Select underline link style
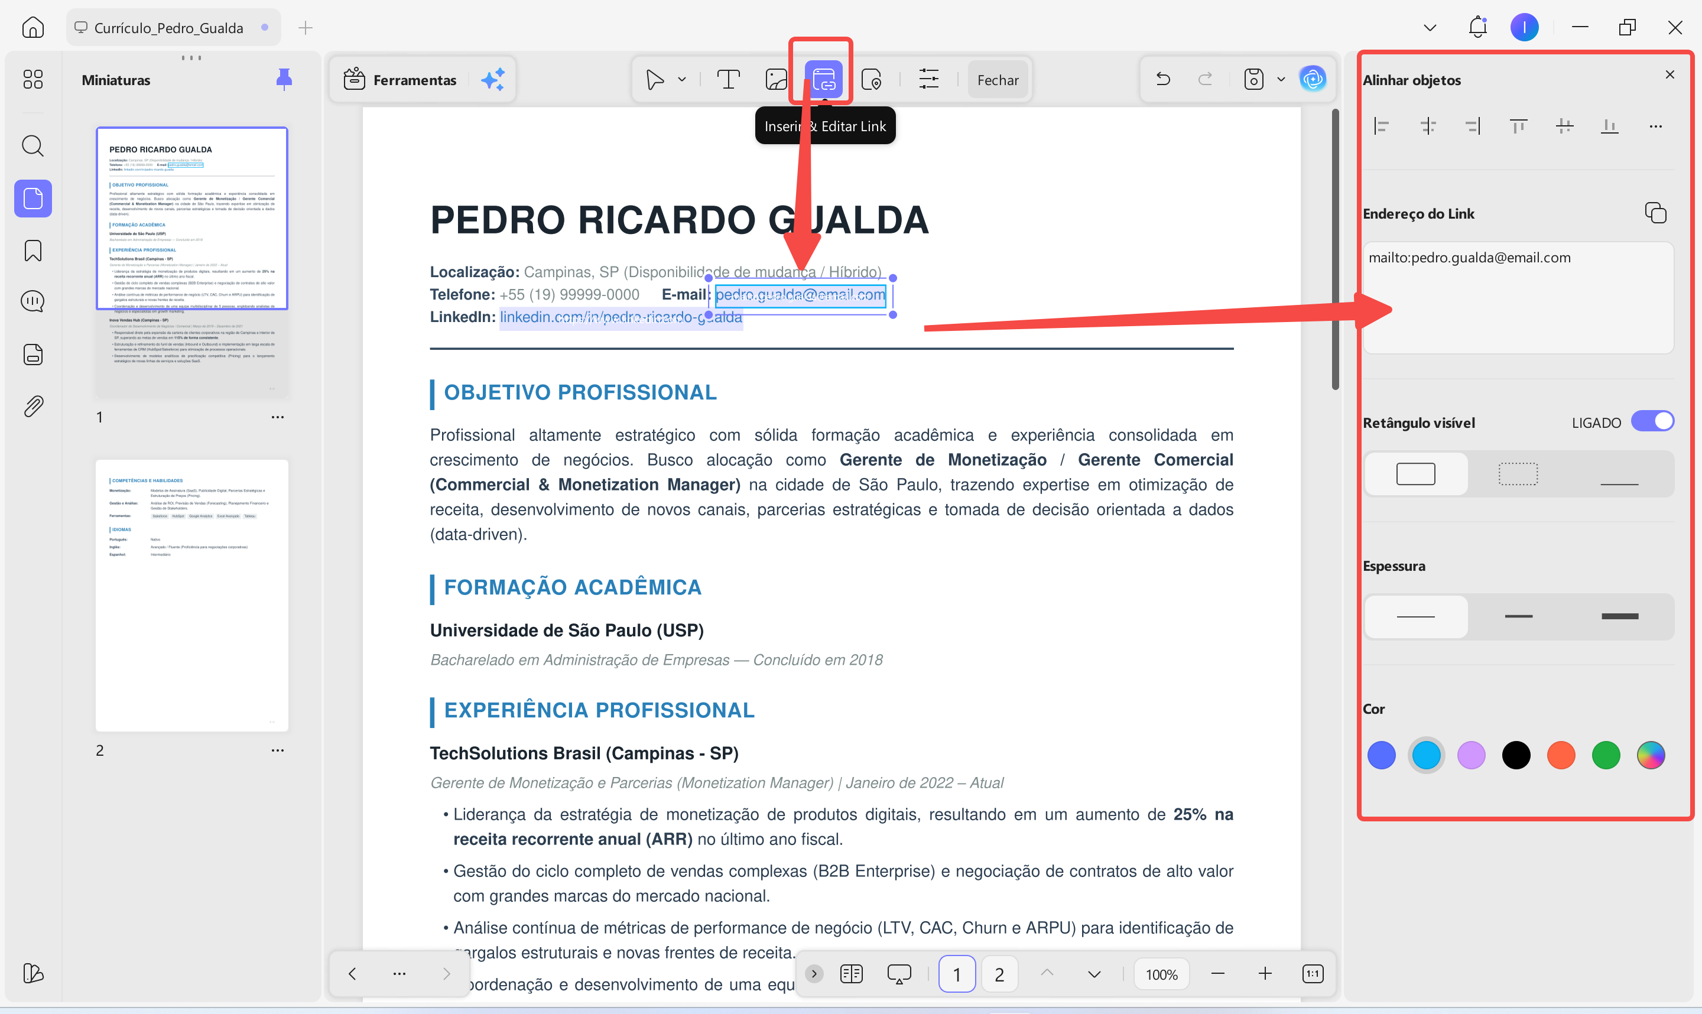 [1619, 473]
